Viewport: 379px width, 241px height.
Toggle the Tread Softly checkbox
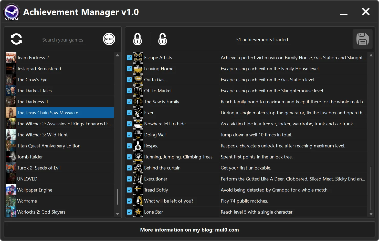pos(129,190)
